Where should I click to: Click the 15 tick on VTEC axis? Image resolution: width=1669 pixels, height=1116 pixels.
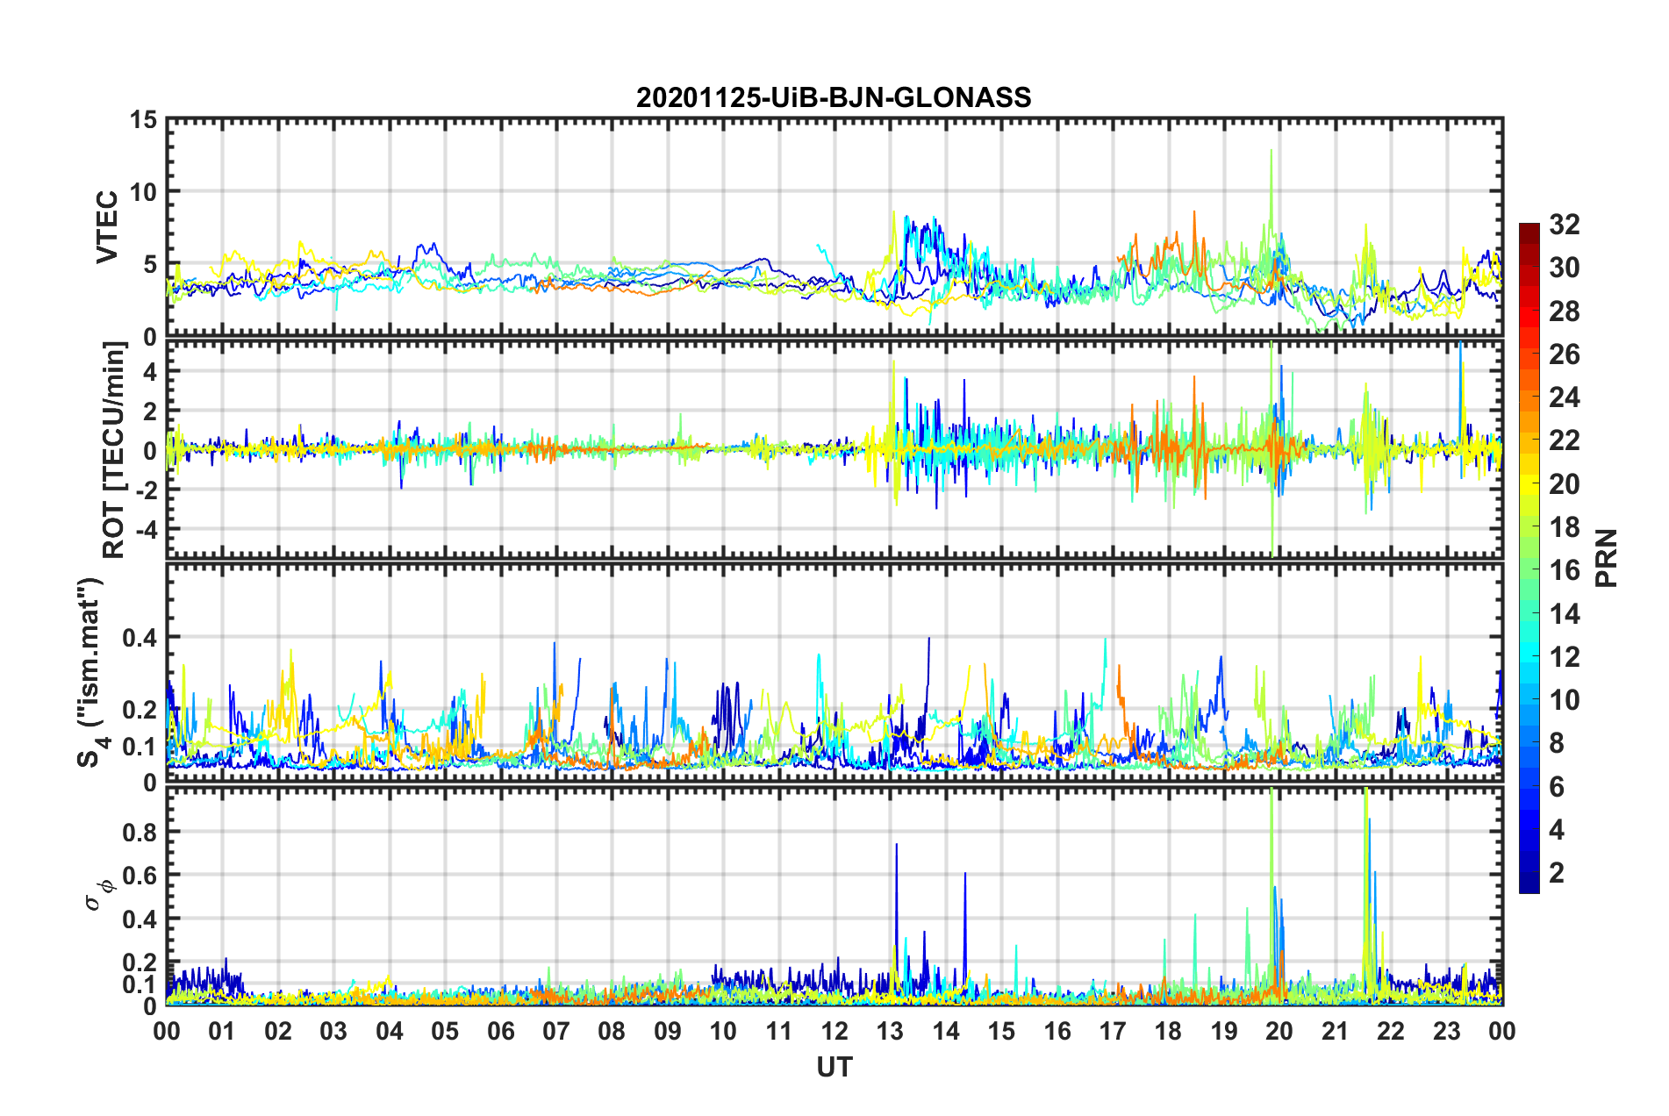click(143, 119)
